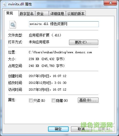Click the file name text field
Viewport: 119px width, 136px height.
click(x=64, y=24)
